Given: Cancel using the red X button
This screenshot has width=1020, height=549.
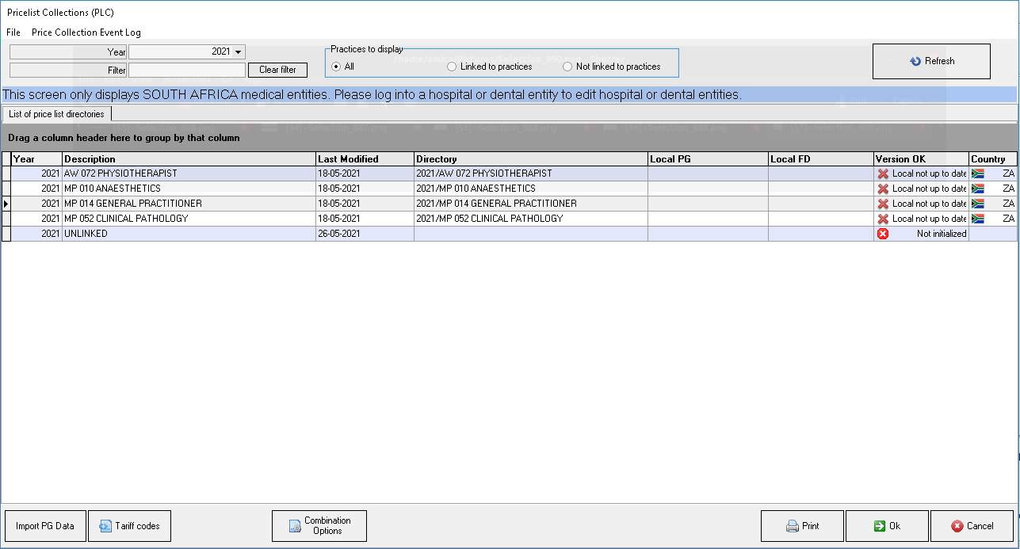Looking at the screenshot, I should pyautogui.click(x=972, y=526).
